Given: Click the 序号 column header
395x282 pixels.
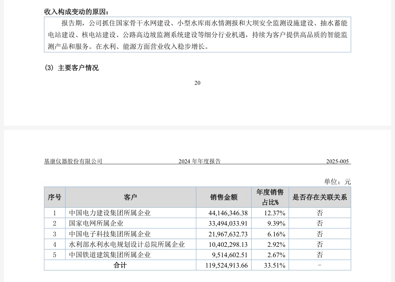Looking at the screenshot, I should click(x=55, y=197).
